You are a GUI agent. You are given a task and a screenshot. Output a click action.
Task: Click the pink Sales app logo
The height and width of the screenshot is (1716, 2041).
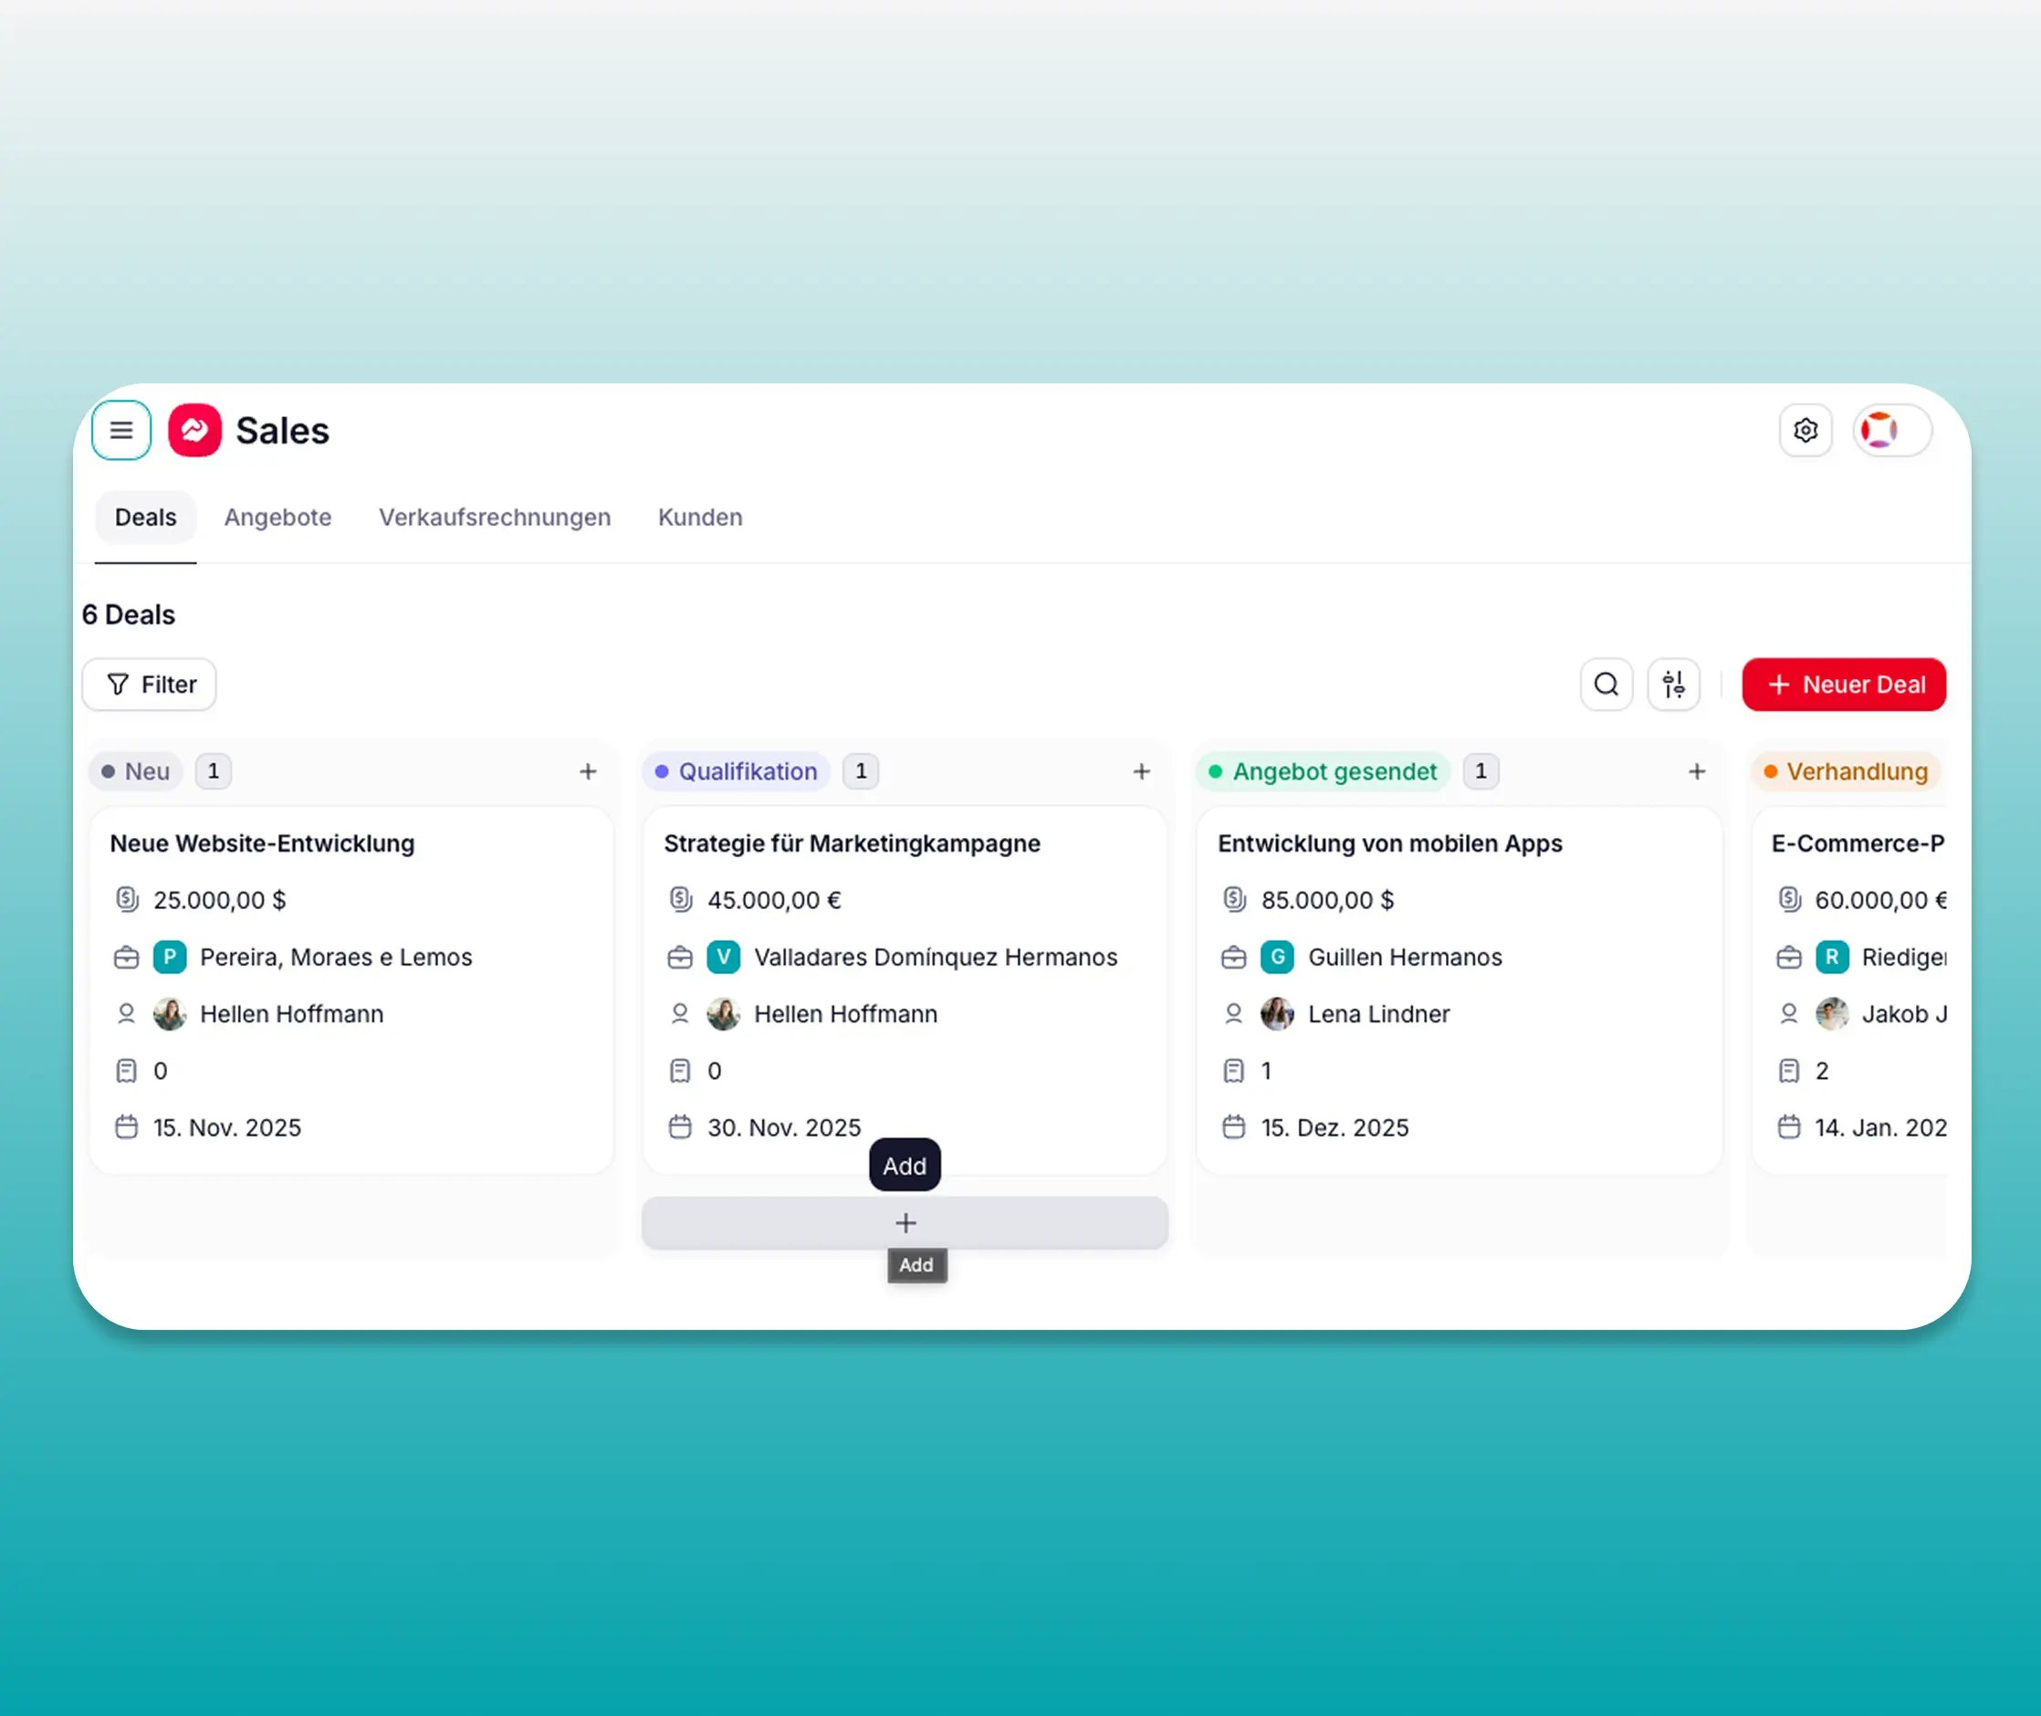pyautogui.click(x=194, y=429)
